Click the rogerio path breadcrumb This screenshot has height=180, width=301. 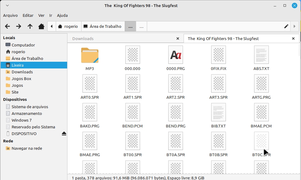pyautogui.click(x=68, y=26)
